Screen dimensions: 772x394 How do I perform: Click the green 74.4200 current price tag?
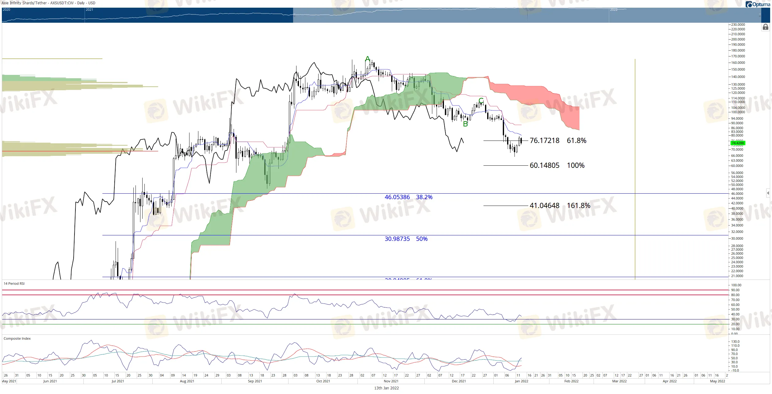(x=737, y=143)
